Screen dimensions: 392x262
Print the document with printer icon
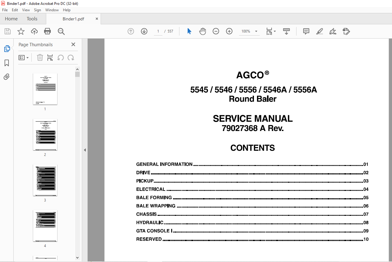point(47,31)
